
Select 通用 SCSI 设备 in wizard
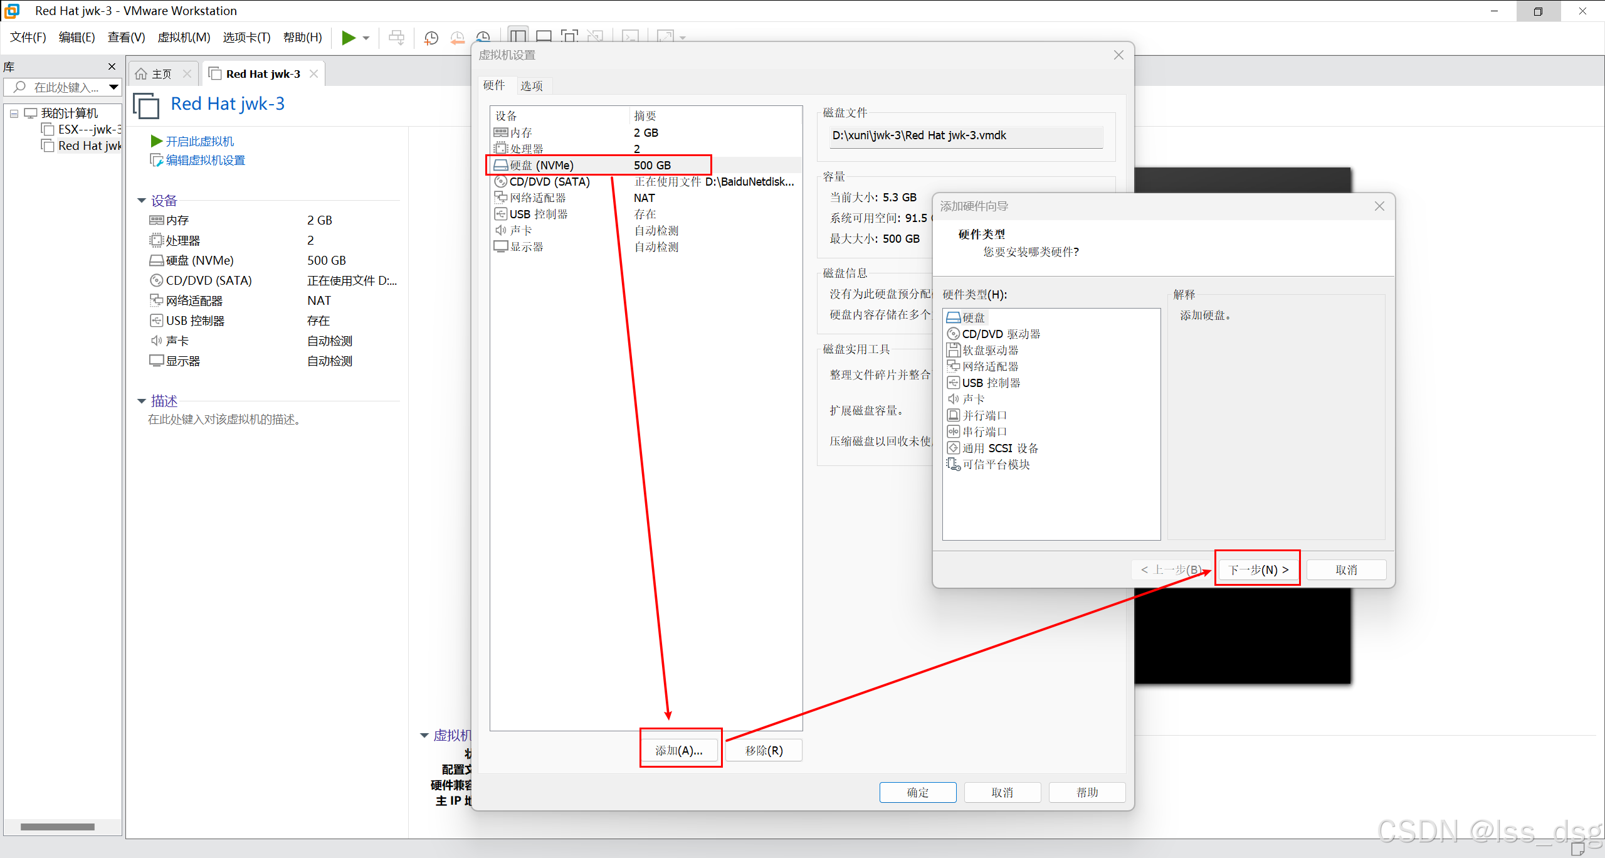pyautogui.click(x=1000, y=448)
